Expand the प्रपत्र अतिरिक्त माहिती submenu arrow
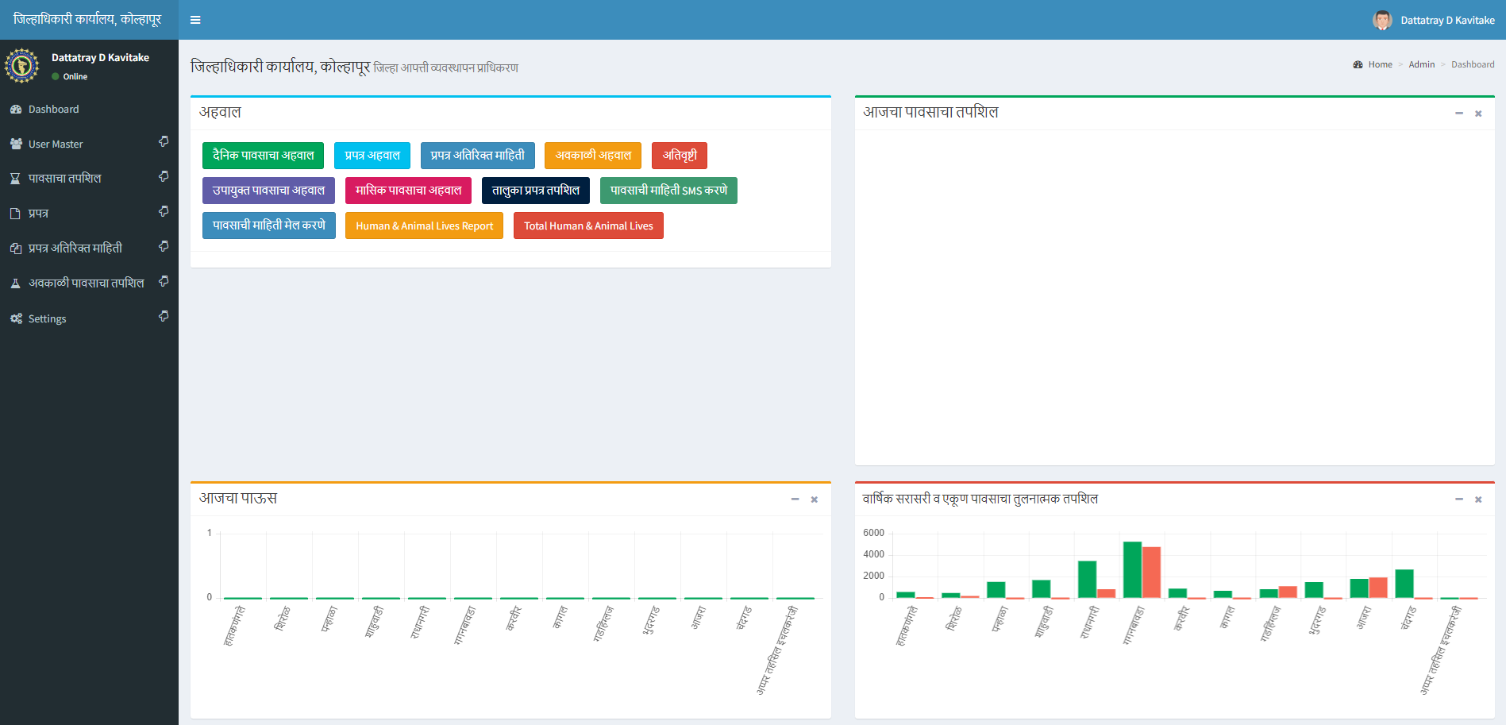1506x725 pixels. 164,246
